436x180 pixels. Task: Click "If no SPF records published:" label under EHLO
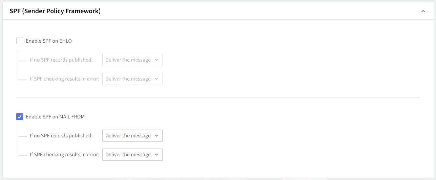pos(61,60)
